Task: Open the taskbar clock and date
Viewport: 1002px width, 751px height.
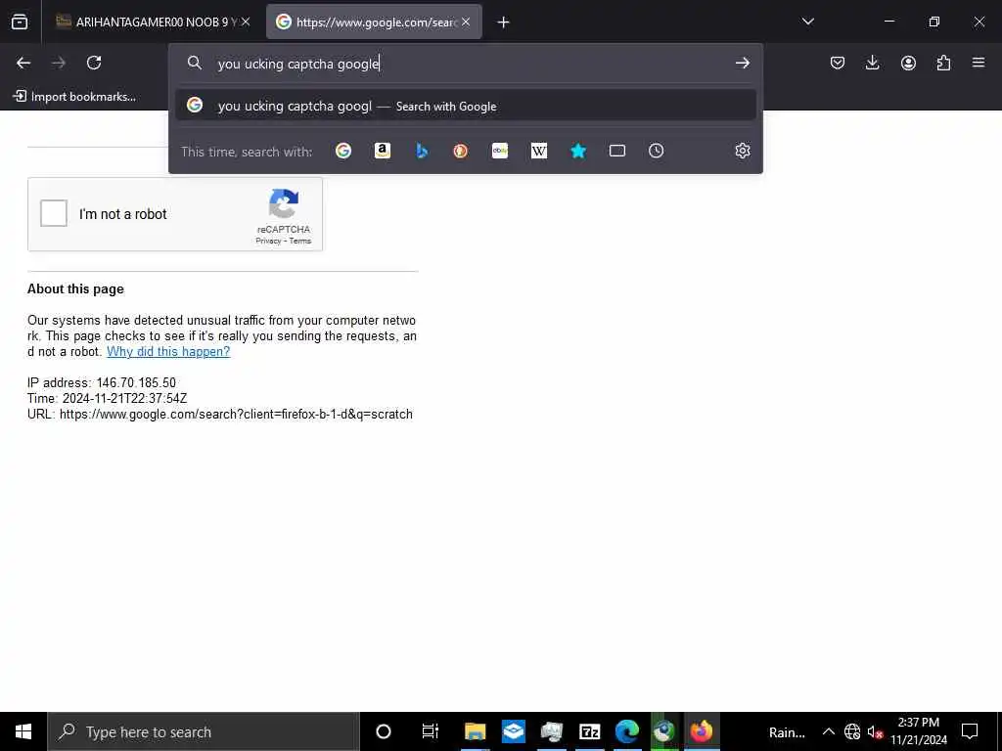Action: (918, 731)
